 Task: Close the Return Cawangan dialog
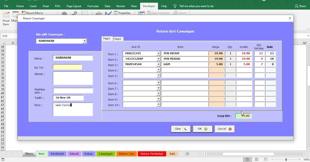click(290, 18)
